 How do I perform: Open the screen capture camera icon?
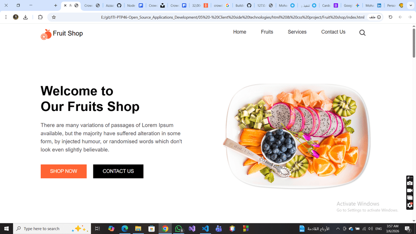[409, 183]
